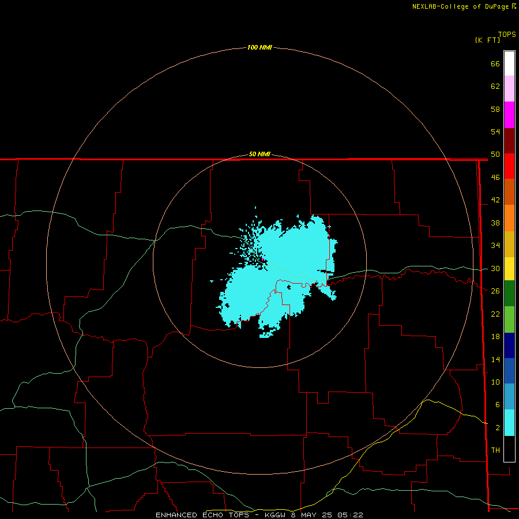
Task: Click the detached cyan echo south of main blob
Action: click(x=268, y=335)
